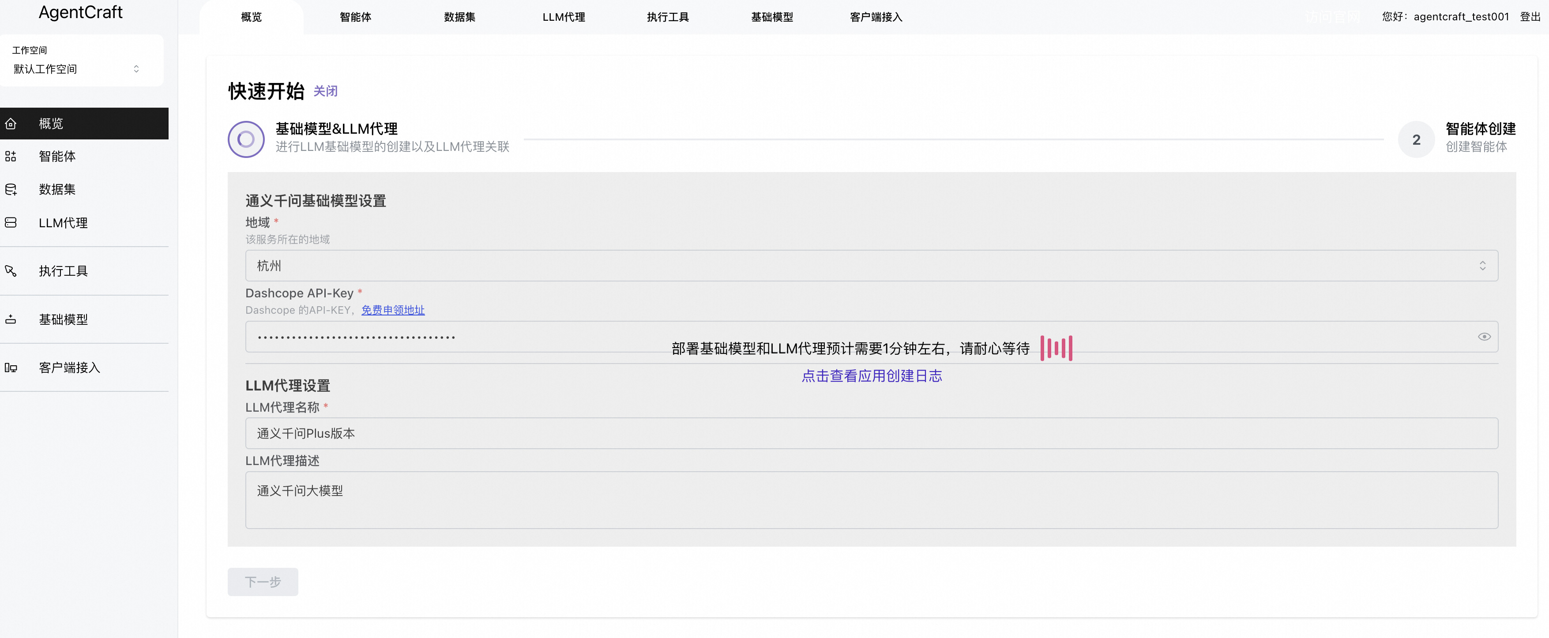Click the device icon beside 客户端接入
1549x638 pixels.
click(x=11, y=368)
